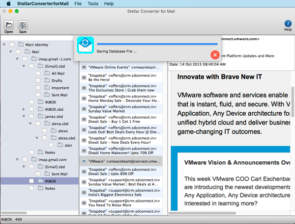Check the alan folder checkbox
This screenshot has height=224, width=295.
point(51,145)
